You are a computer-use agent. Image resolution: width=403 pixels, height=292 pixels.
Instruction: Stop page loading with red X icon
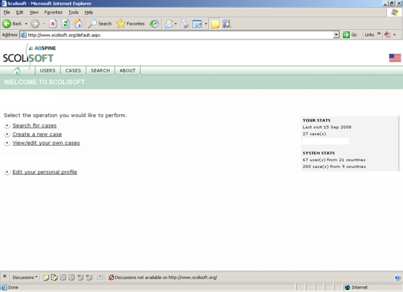tap(53, 24)
